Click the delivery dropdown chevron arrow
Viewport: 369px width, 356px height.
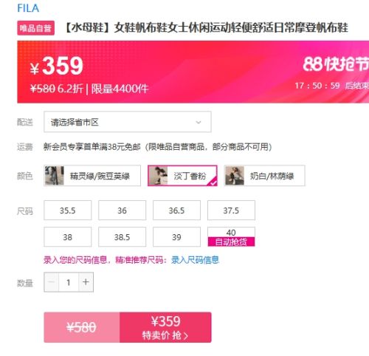[x=199, y=123]
